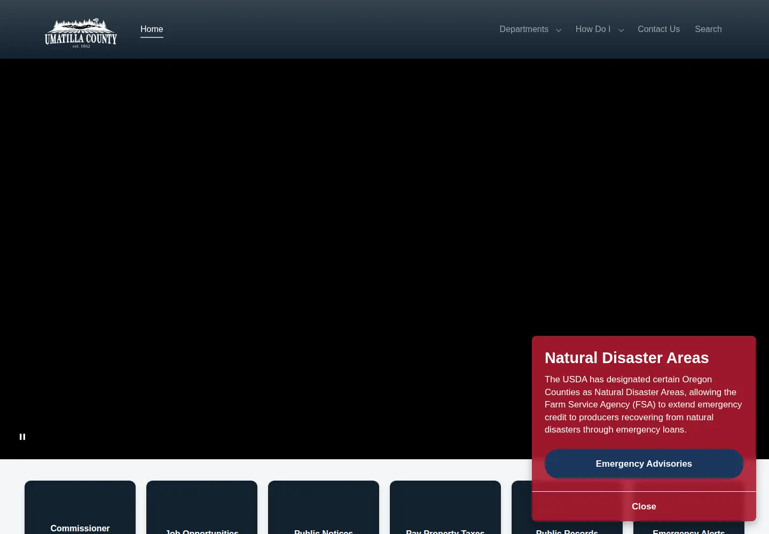Expand the Departments chevron arrow

click(x=559, y=30)
